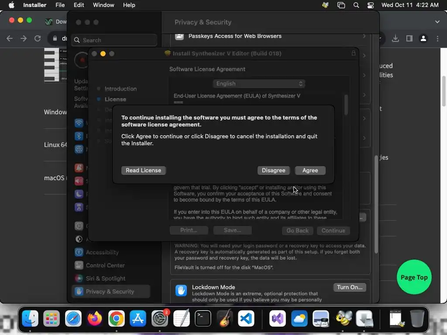Click the Save... button in Installer

[x=232, y=230]
